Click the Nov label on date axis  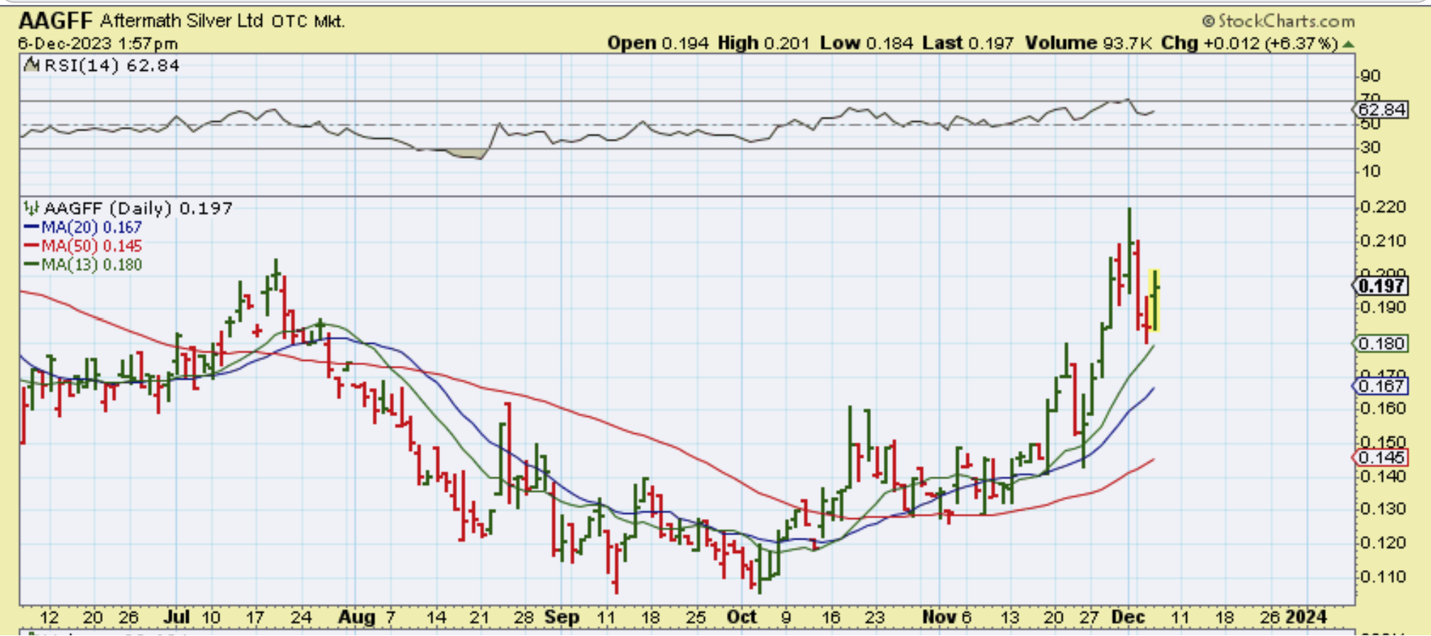pyautogui.click(x=938, y=617)
